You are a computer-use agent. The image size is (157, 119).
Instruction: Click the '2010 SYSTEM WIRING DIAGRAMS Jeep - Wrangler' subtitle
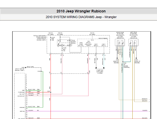tap(81, 17)
